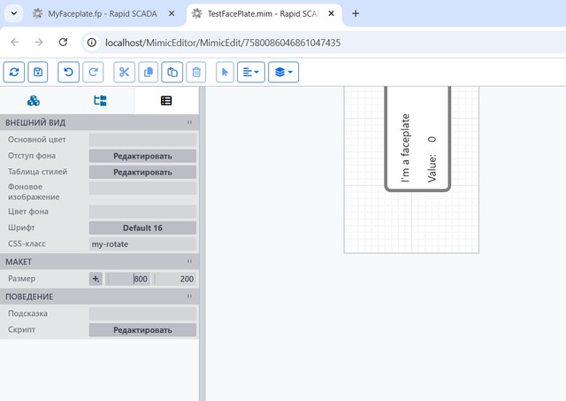View site information icon in address bar
Screen dimensions: 566x401
[x=92, y=42]
